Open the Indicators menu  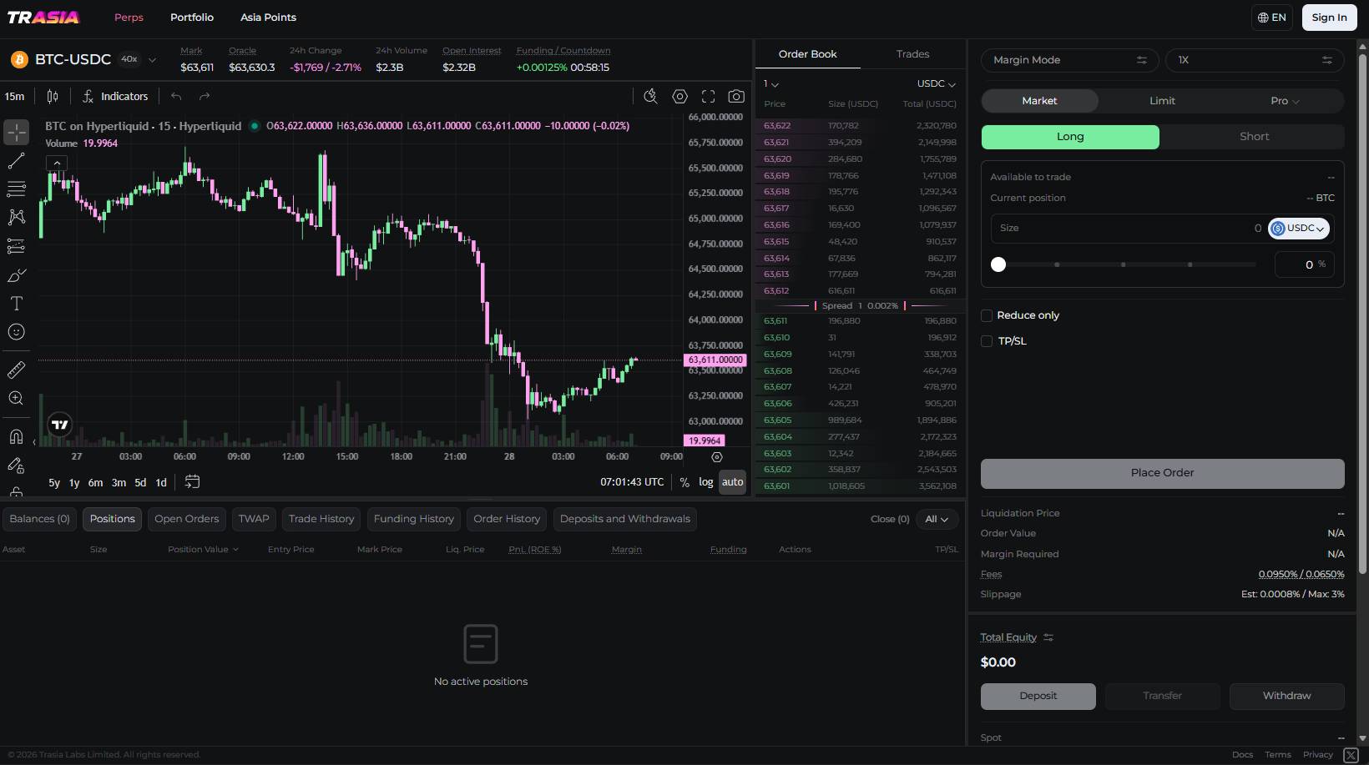pos(115,97)
